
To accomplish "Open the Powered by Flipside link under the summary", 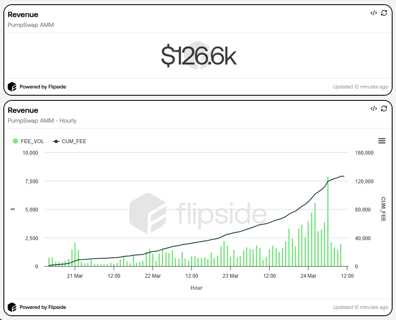I will [x=43, y=87].
